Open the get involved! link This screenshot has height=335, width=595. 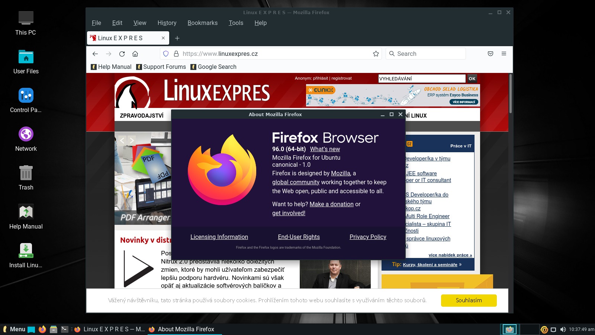click(289, 213)
